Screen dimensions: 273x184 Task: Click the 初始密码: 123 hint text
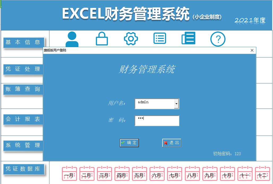(x=227, y=154)
